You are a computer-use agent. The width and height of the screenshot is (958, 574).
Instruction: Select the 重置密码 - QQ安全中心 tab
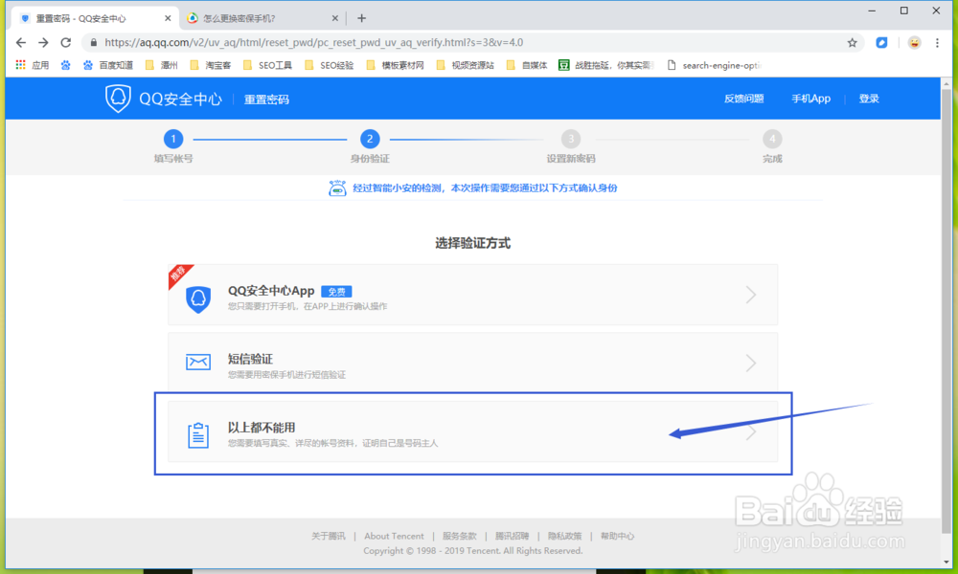(x=95, y=18)
